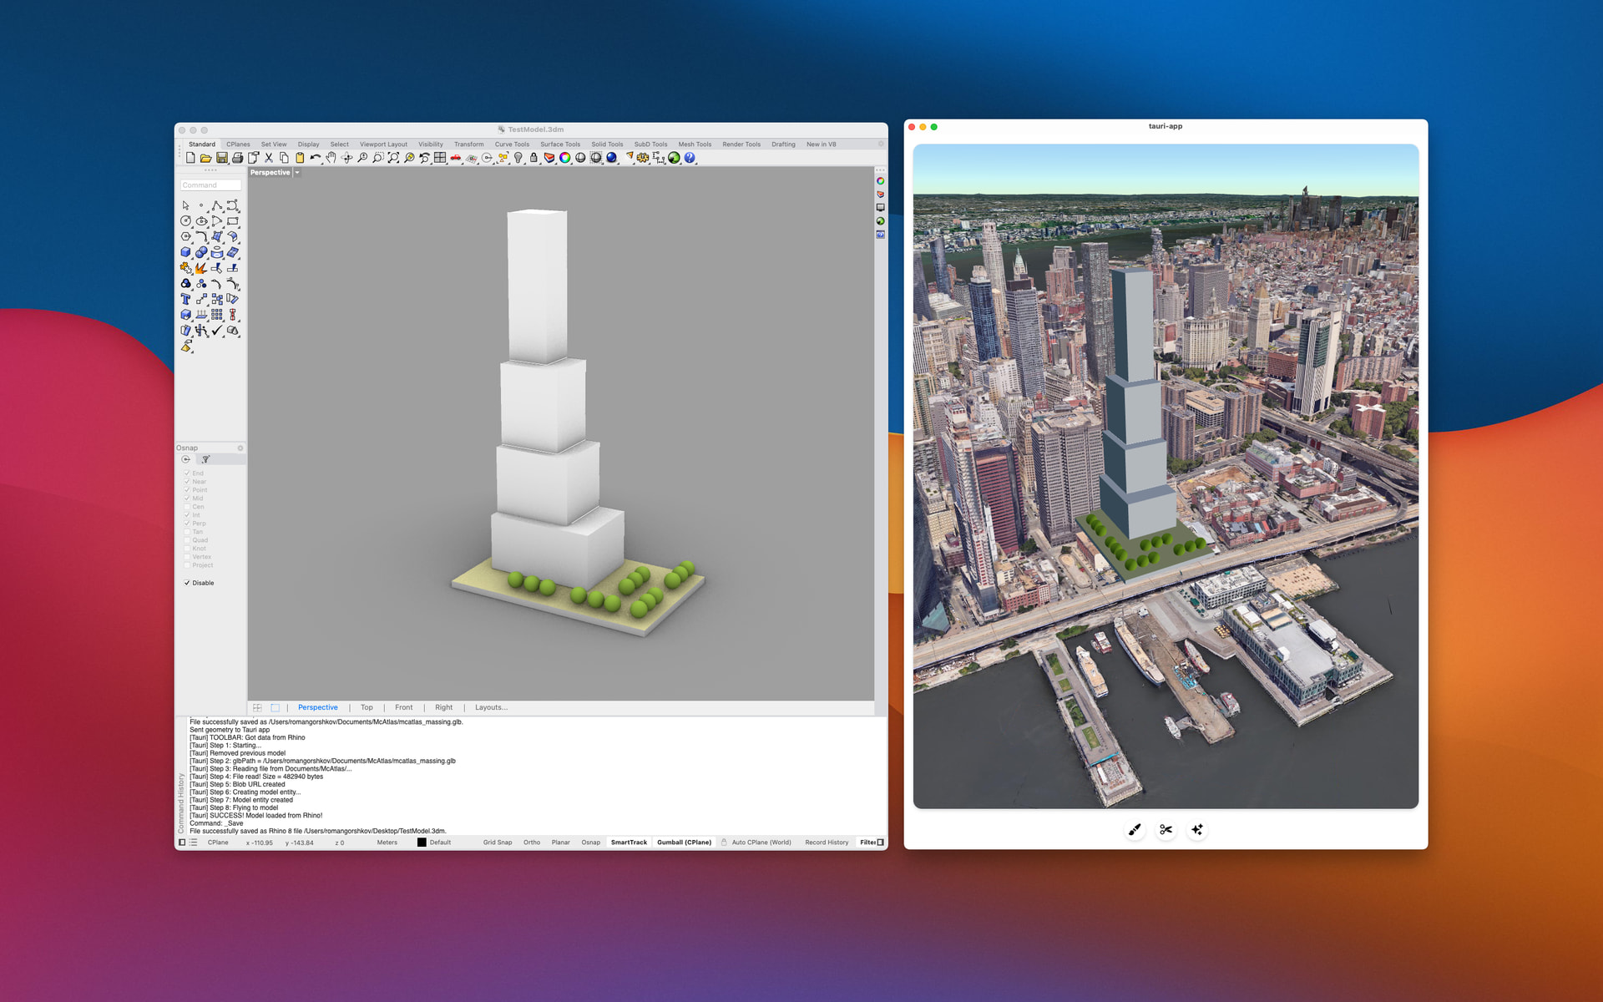Click the Command input field

pyautogui.click(x=210, y=185)
